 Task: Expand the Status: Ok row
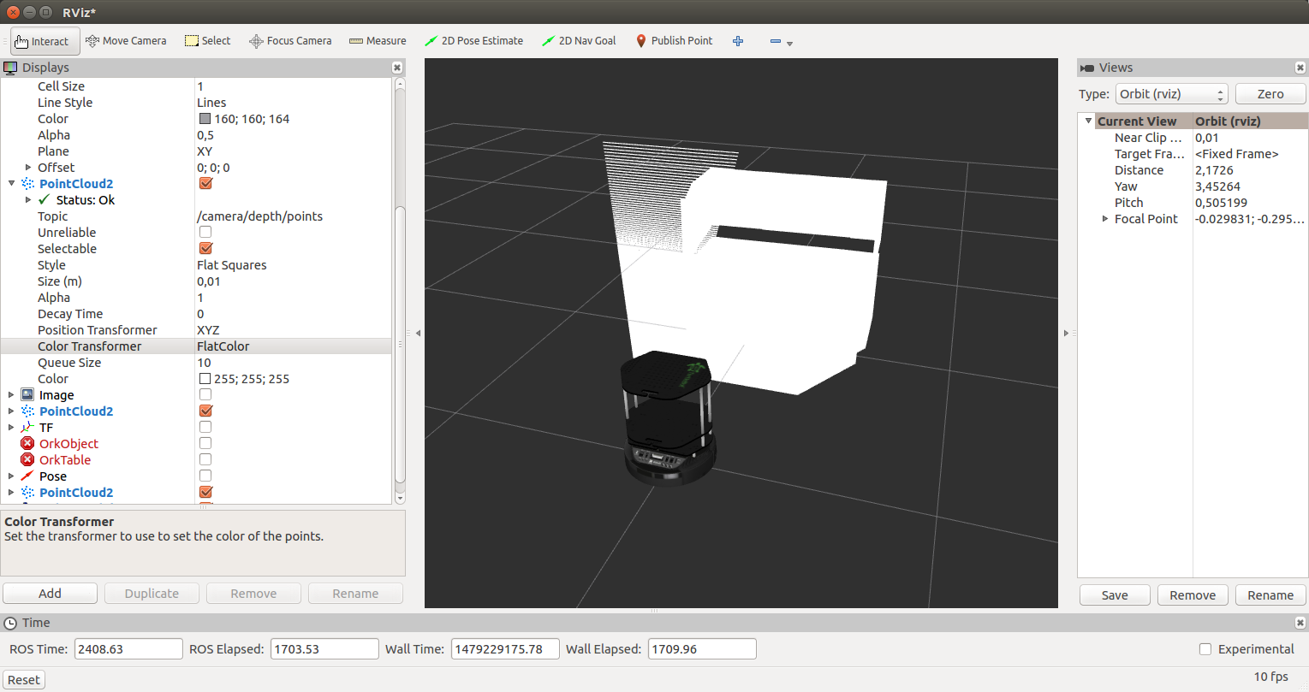[28, 200]
